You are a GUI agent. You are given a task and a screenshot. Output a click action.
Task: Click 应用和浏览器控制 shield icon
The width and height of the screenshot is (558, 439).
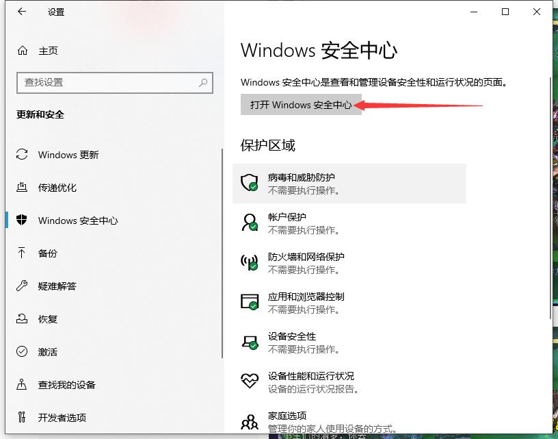click(x=249, y=302)
